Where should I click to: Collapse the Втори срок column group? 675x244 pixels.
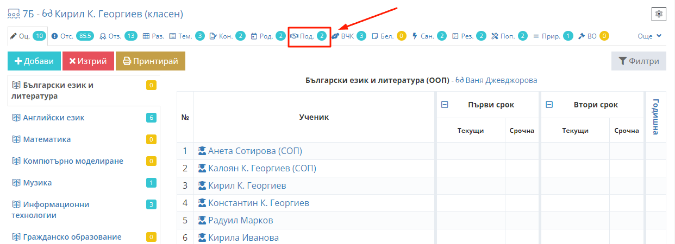(x=549, y=105)
